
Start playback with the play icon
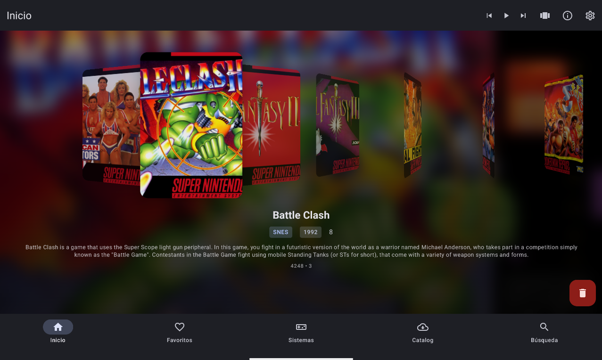click(506, 16)
